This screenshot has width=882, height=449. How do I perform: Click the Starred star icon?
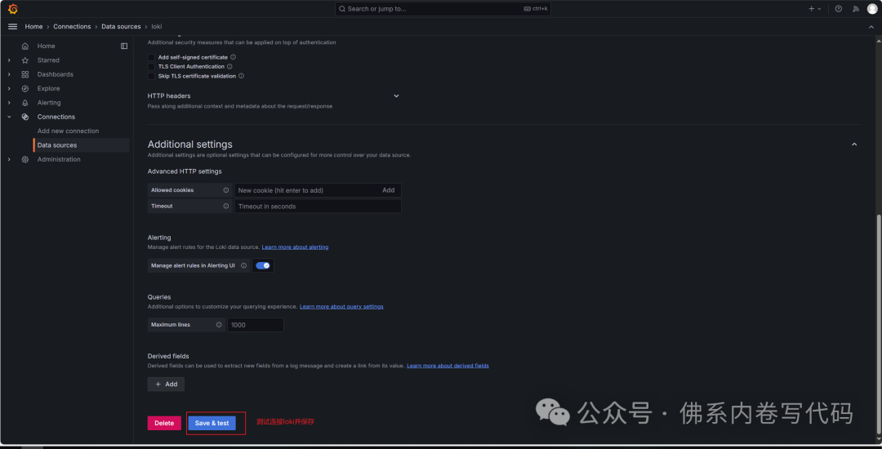coord(24,60)
